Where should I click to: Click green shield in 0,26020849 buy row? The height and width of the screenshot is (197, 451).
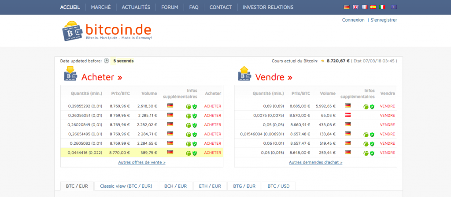click(195, 125)
